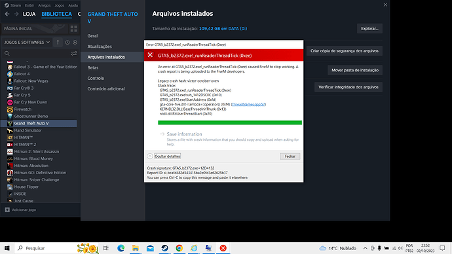Select Hitman: Absolution in library list
This screenshot has width=452, height=254.
click(31, 166)
